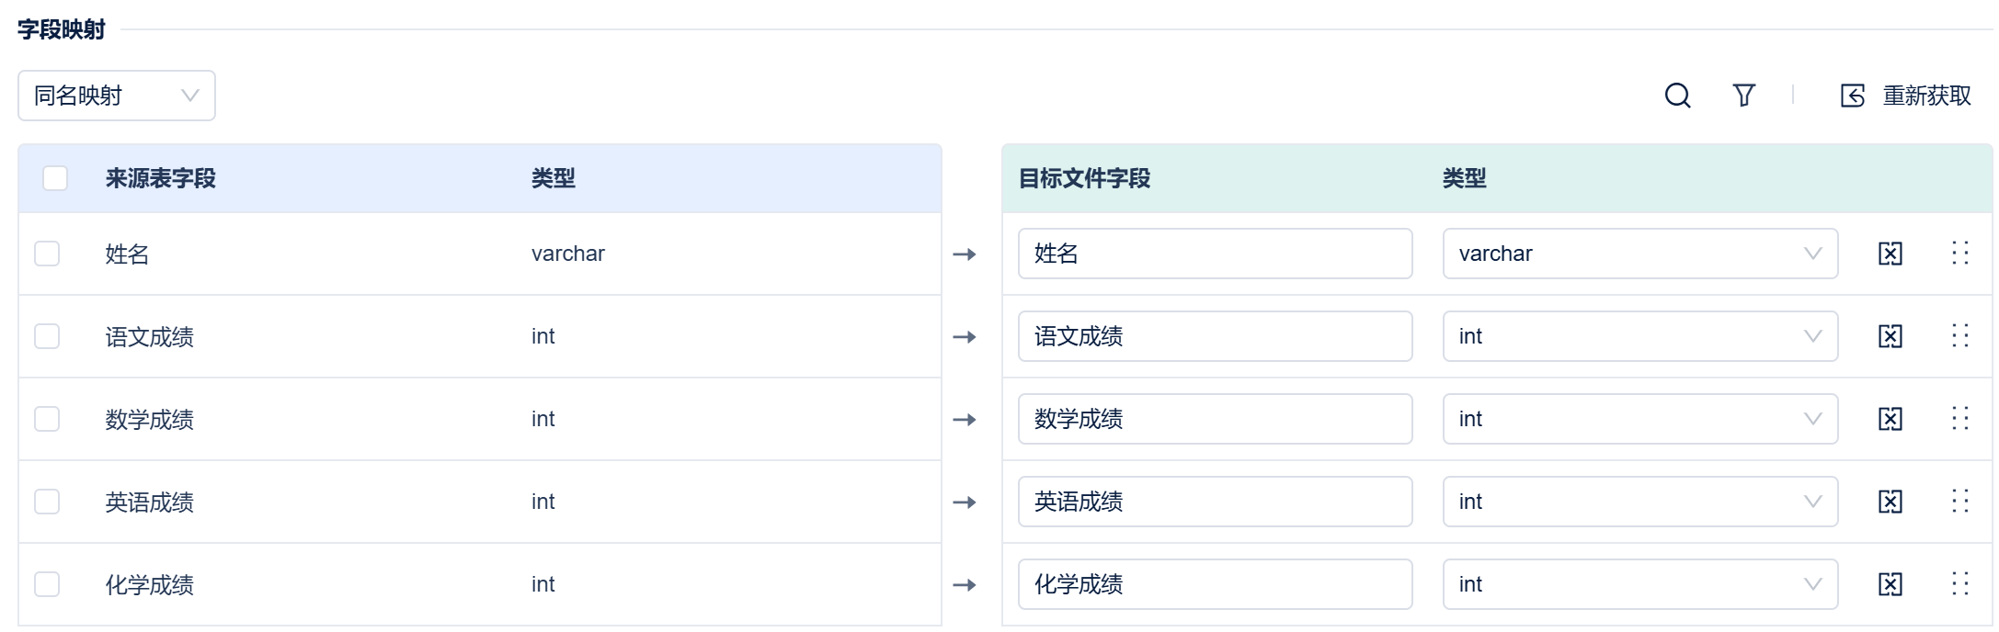Remove the 化学成绩 target field row
The width and height of the screenshot is (1999, 632).
1890,584
